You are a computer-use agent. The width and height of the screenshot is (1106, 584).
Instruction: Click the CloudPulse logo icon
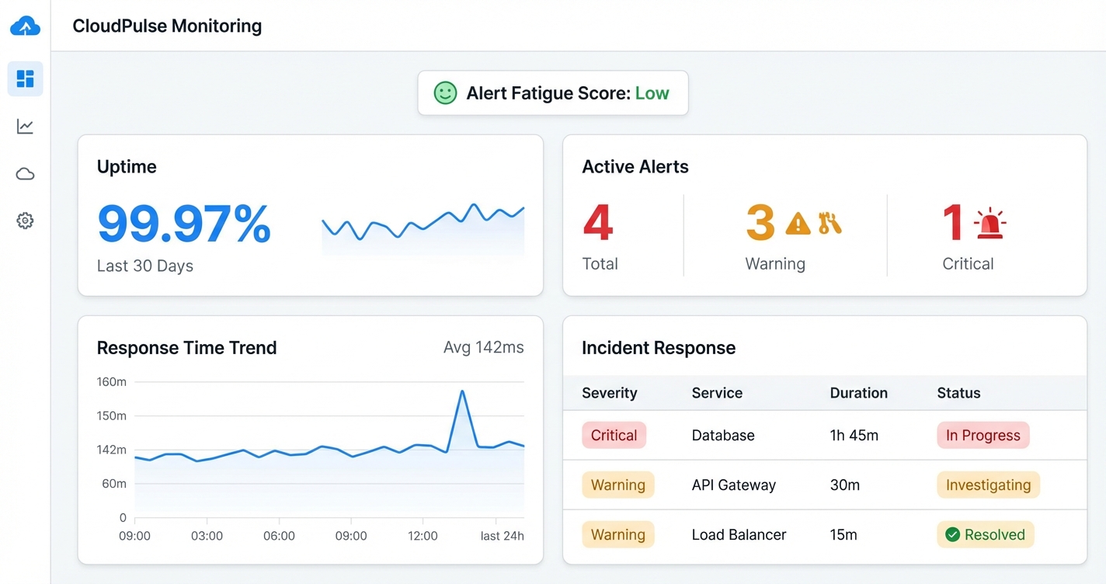tap(25, 26)
